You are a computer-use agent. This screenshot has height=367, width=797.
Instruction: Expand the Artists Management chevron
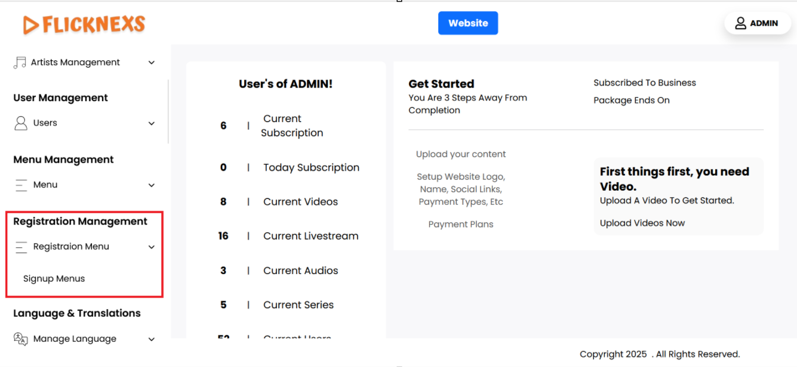coord(152,63)
